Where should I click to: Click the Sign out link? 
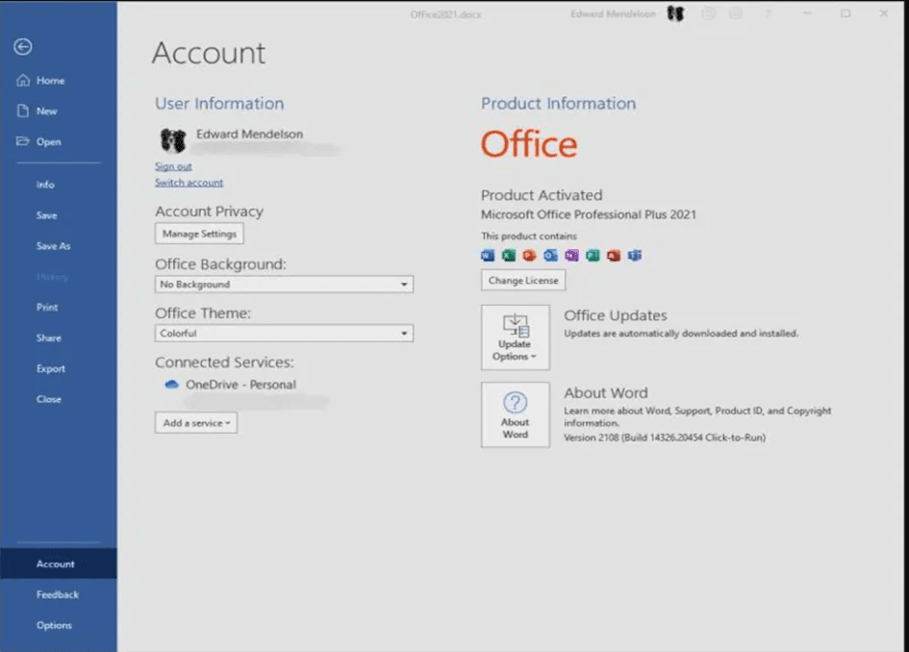173,166
